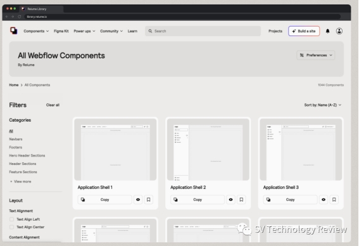This screenshot has width=359, height=246.
Task: Click Copy button for Application Shell 1
Action: [x=105, y=200]
